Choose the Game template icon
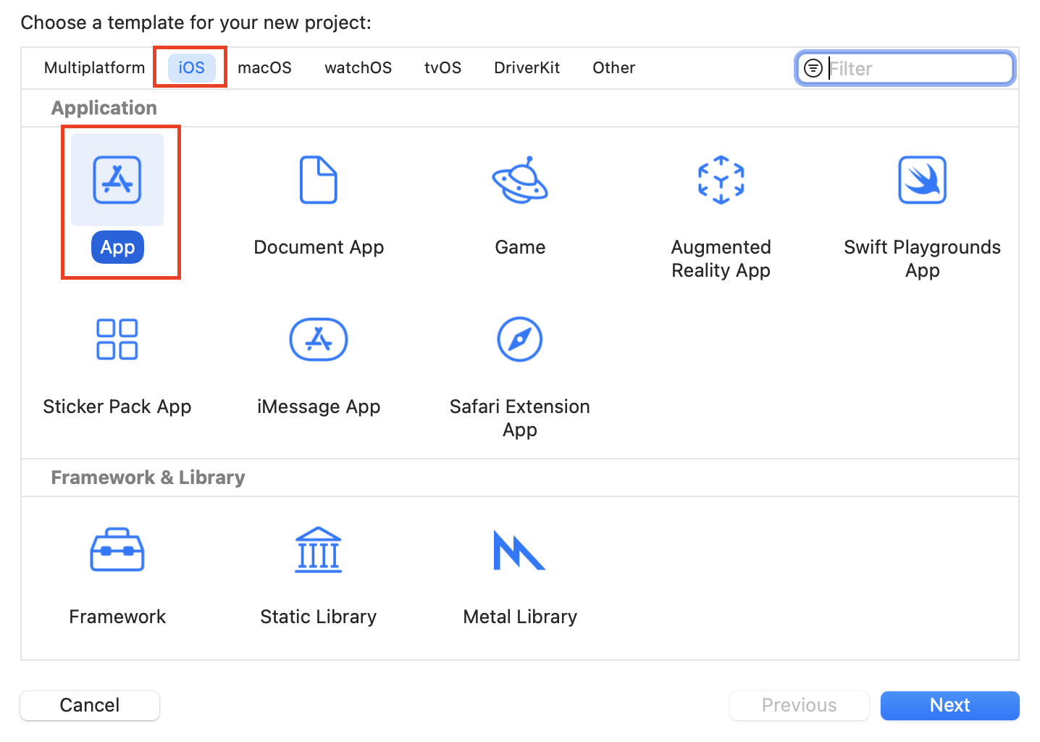The width and height of the screenshot is (1040, 742). pyautogui.click(x=519, y=181)
